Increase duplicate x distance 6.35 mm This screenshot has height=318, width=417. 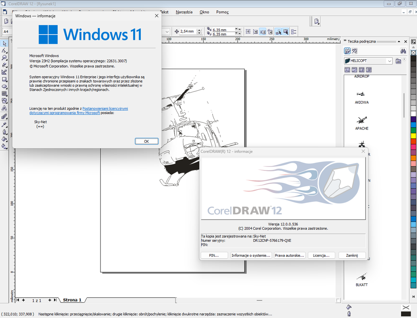click(240, 29)
